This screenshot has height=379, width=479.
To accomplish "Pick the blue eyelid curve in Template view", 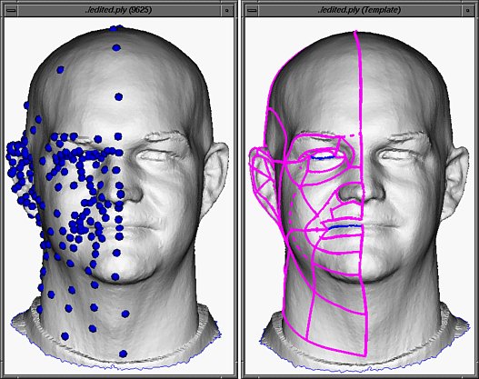I will [x=323, y=157].
